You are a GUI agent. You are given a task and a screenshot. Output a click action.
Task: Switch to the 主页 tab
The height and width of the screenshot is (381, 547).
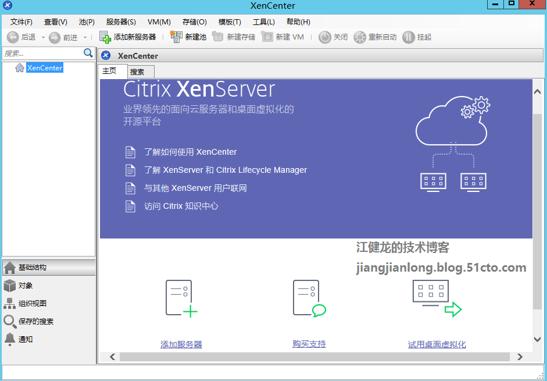[113, 71]
